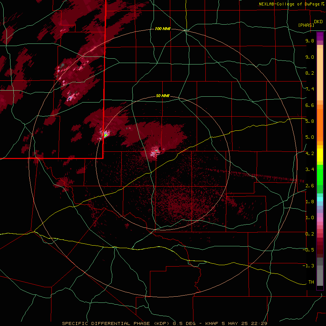Click the 4.2 scale label
This screenshot has width=326, height=326.
click(310, 154)
